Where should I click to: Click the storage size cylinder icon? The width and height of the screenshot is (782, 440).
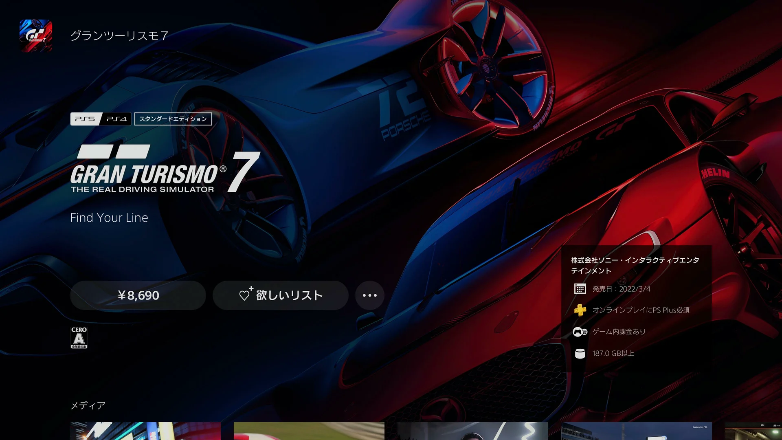(x=580, y=354)
